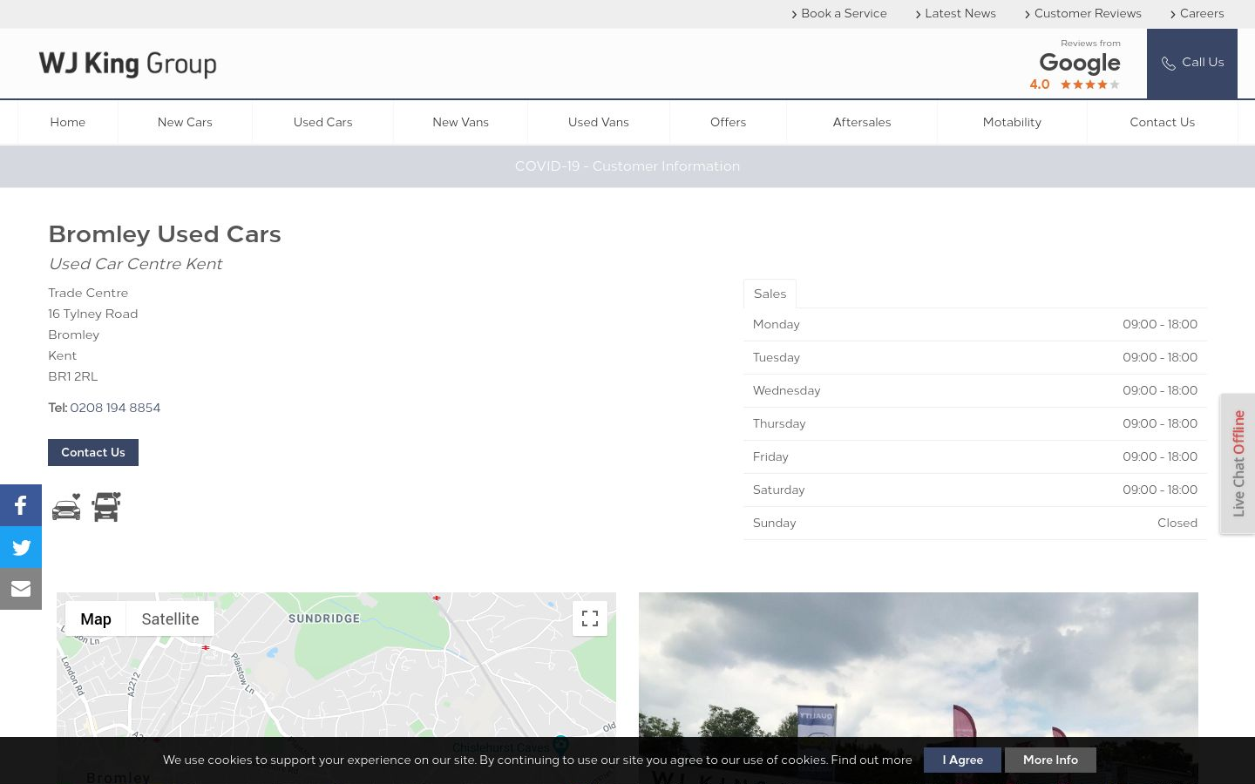Screen dimensions: 1255x784
Task: Open Used Vans menu
Action: point(599,122)
